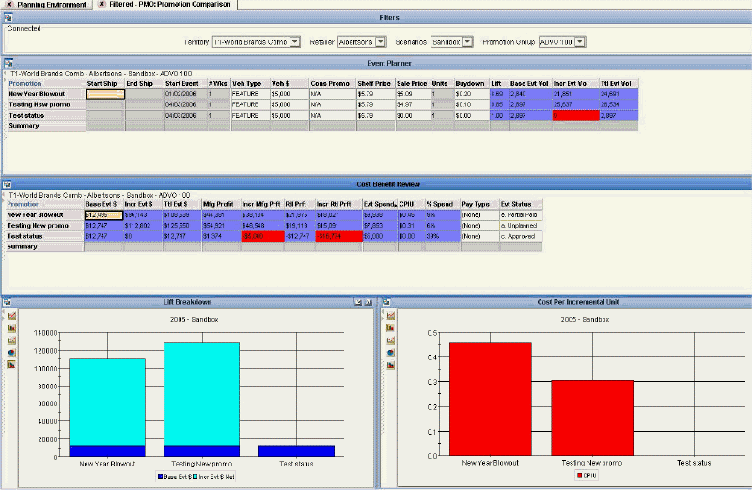Close the Filtered PMO Promotion Comparison tab

pyautogui.click(x=102, y=5)
